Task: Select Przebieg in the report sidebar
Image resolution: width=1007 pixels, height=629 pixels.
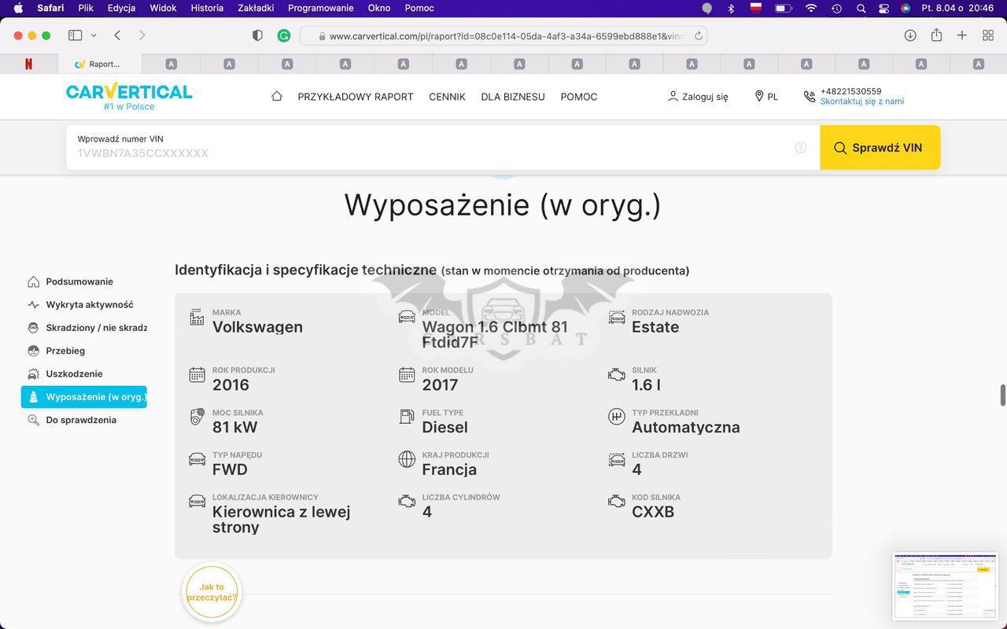Action: (65, 351)
